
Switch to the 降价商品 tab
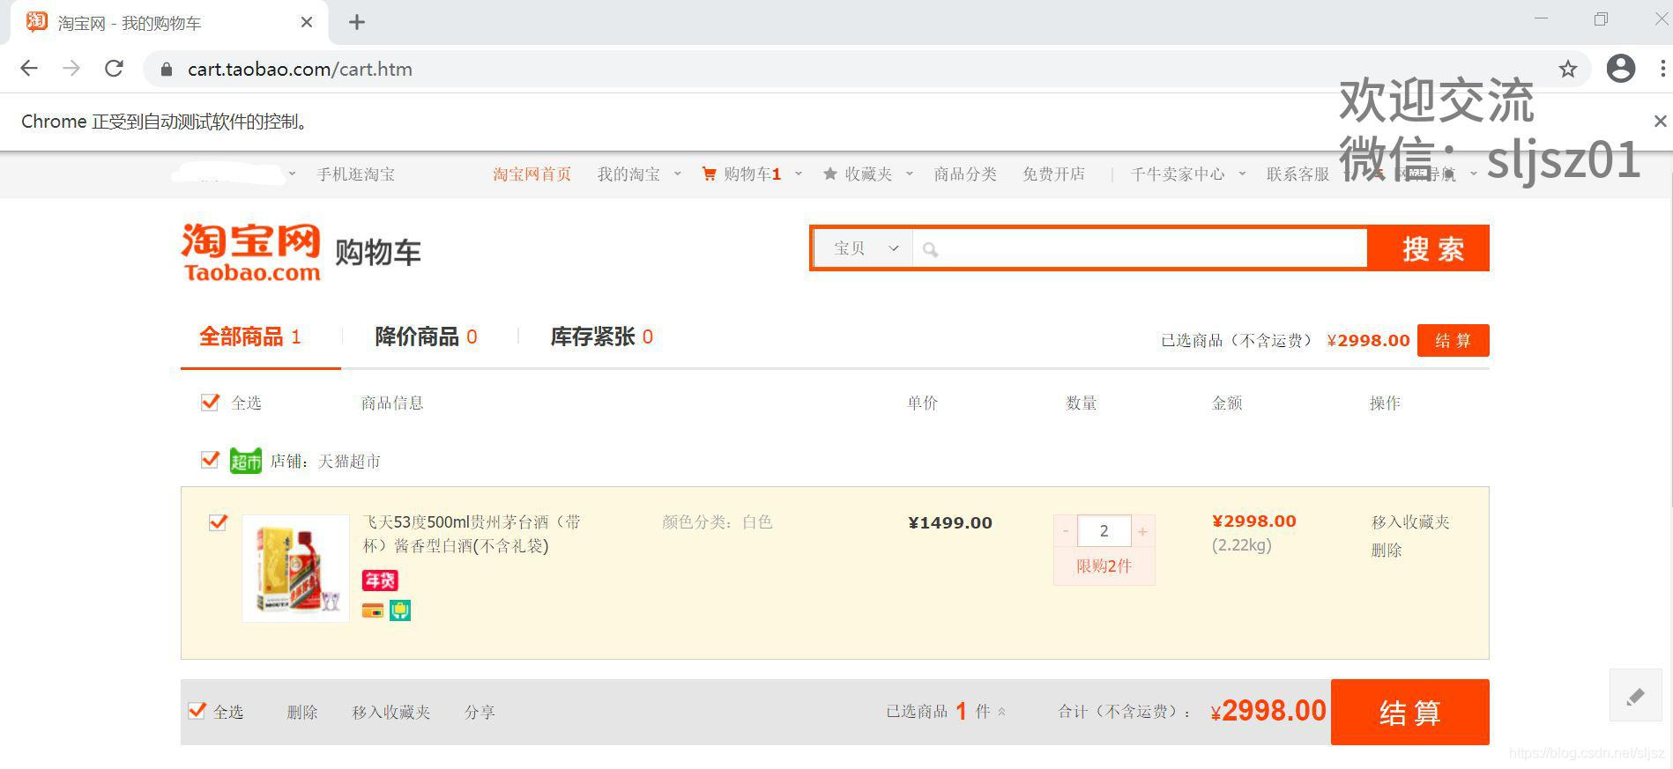point(426,336)
